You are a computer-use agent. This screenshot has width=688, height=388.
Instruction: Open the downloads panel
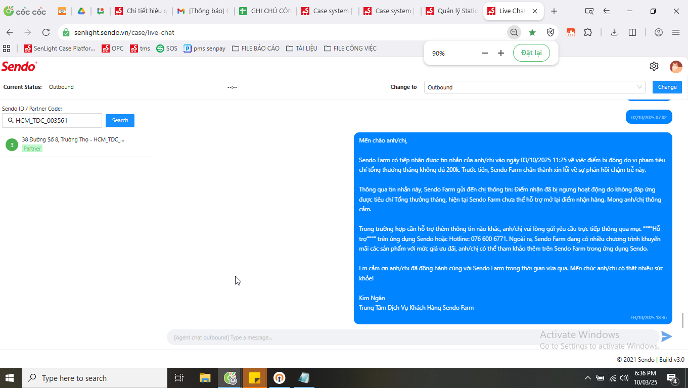tap(614, 32)
